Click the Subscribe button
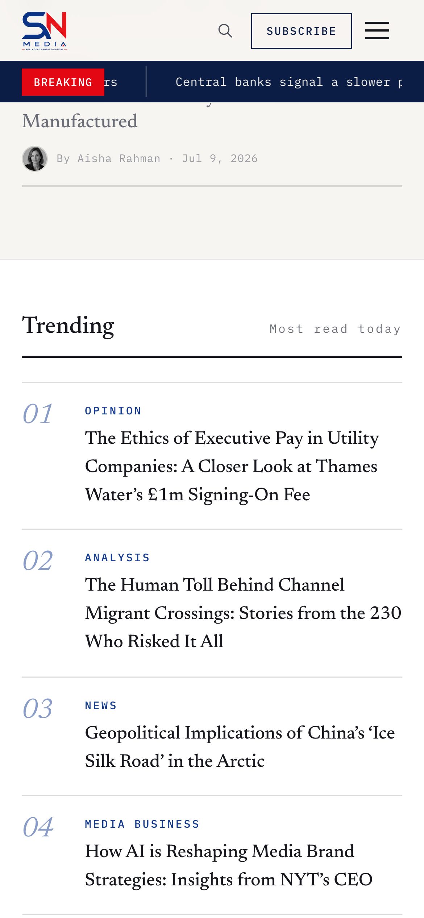 pyautogui.click(x=302, y=31)
